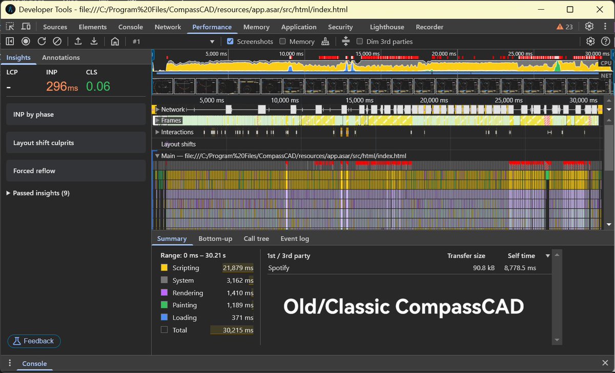
Task: Activate the inspect element picker icon
Action: 10,27
